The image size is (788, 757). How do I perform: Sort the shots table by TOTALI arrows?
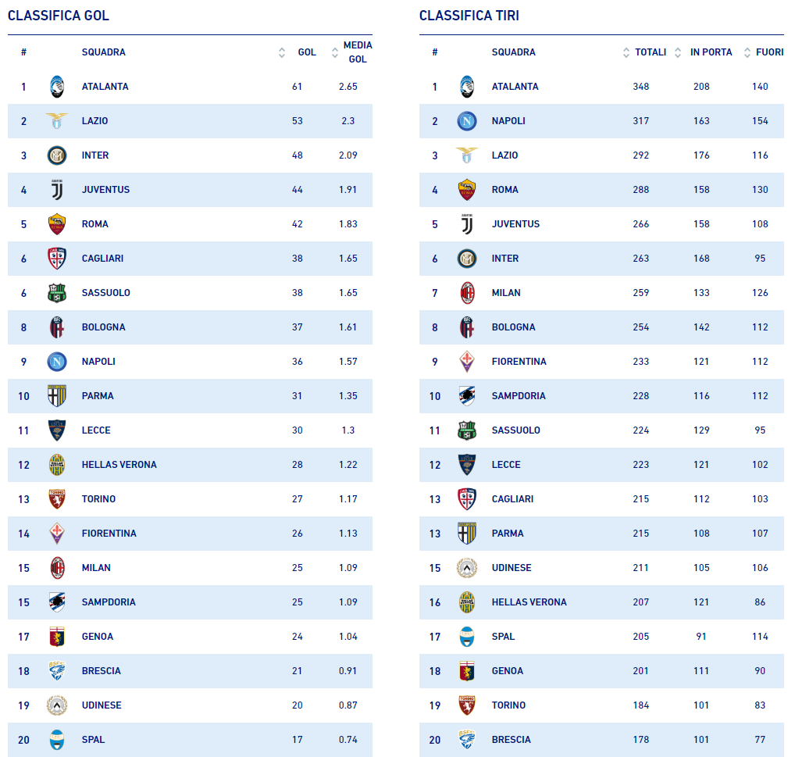[626, 53]
